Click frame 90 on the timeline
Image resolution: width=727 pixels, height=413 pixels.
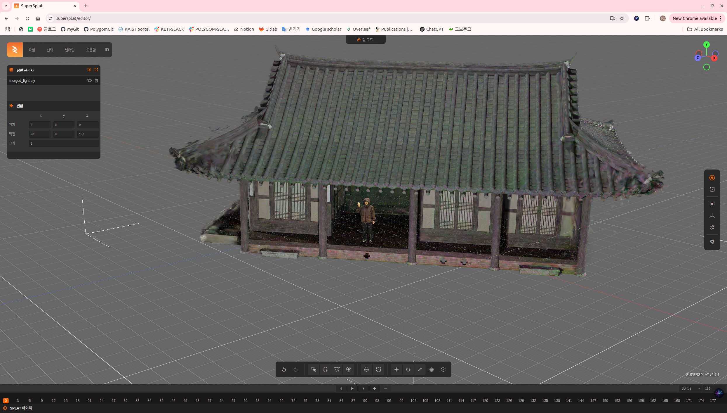click(365, 400)
